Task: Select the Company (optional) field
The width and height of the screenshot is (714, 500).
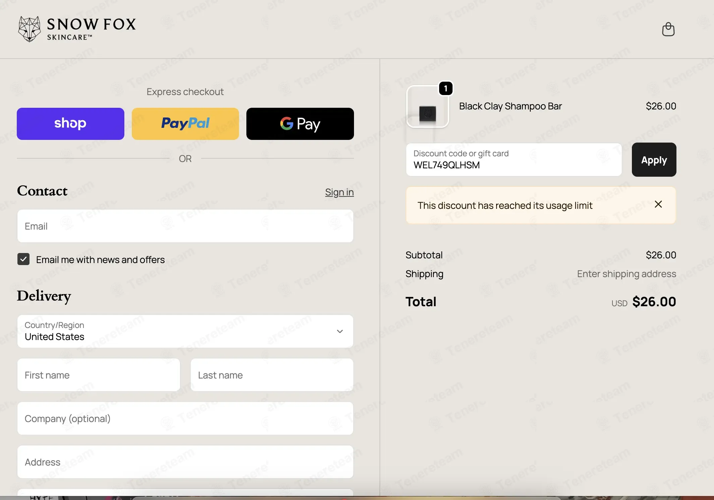Action: [185, 418]
